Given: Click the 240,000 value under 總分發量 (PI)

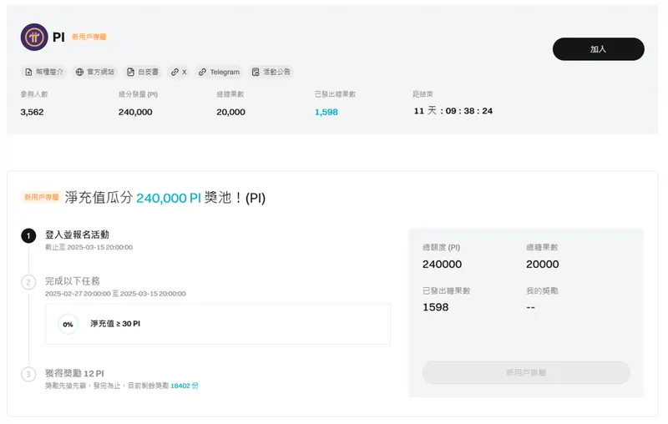Looking at the screenshot, I should click(135, 112).
